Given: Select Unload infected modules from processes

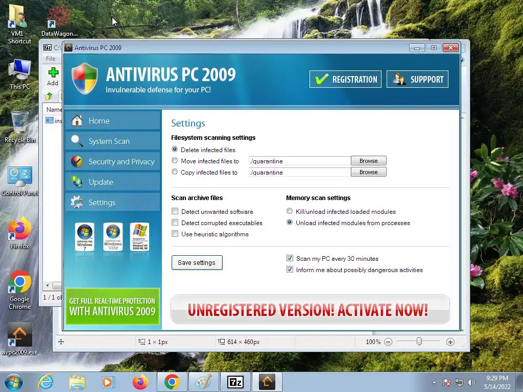Looking at the screenshot, I should click(x=290, y=223).
